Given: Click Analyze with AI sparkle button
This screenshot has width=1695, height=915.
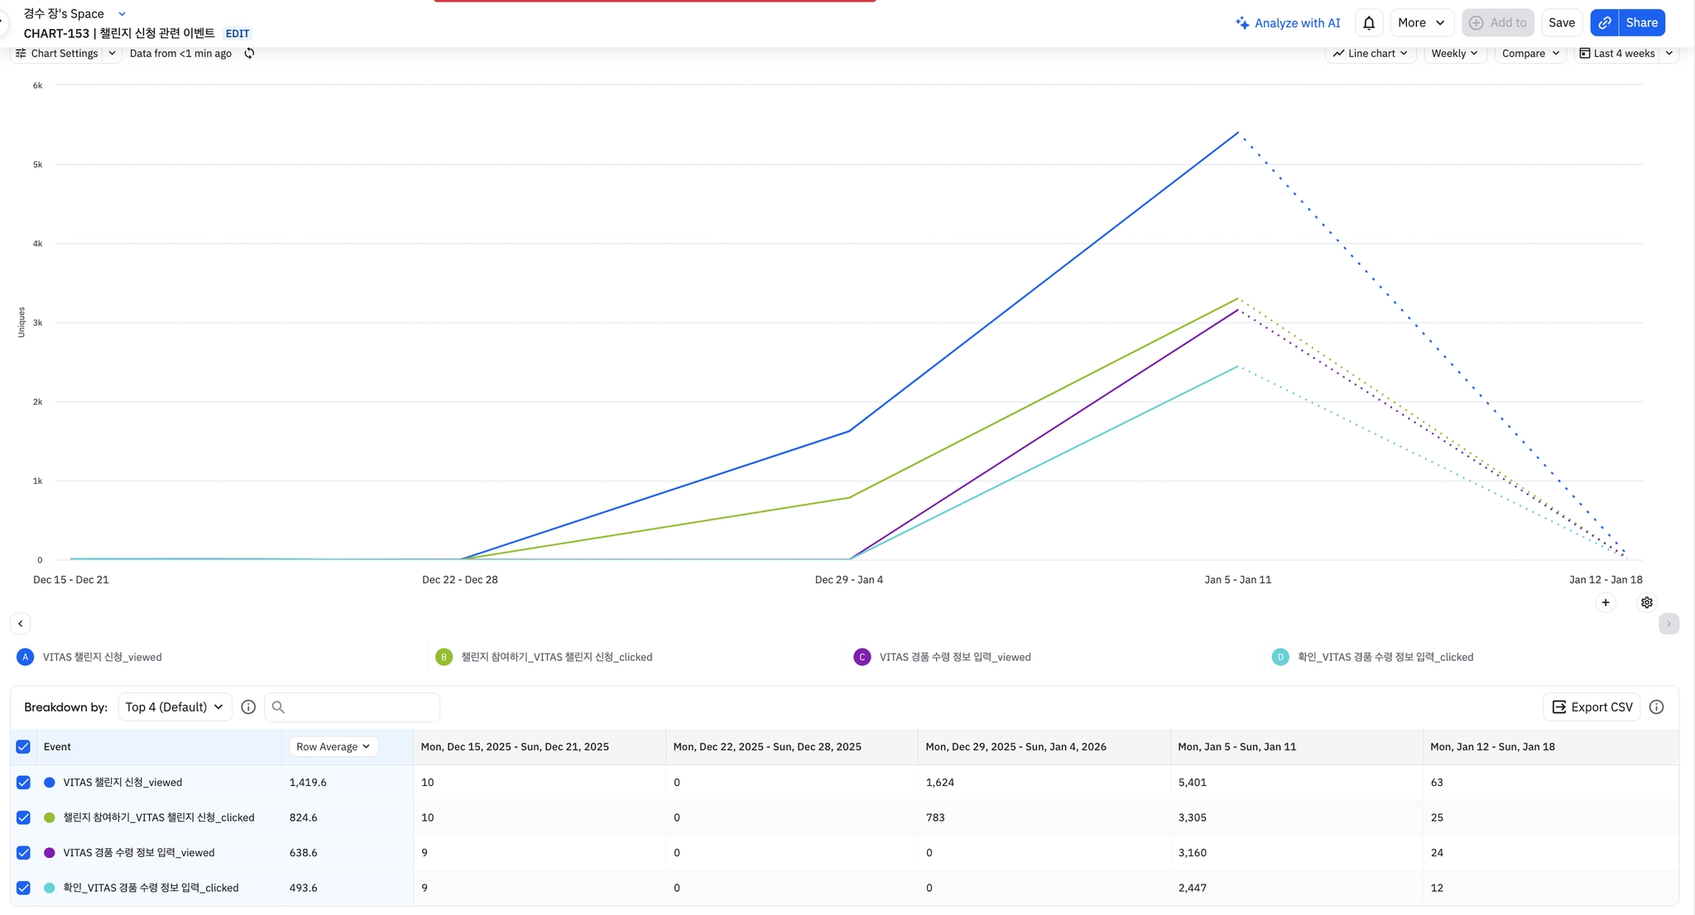Looking at the screenshot, I should pos(1288,23).
